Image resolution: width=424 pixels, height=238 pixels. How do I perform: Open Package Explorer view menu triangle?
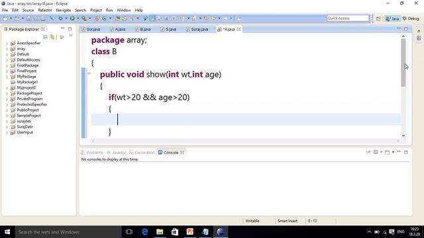(71, 36)
